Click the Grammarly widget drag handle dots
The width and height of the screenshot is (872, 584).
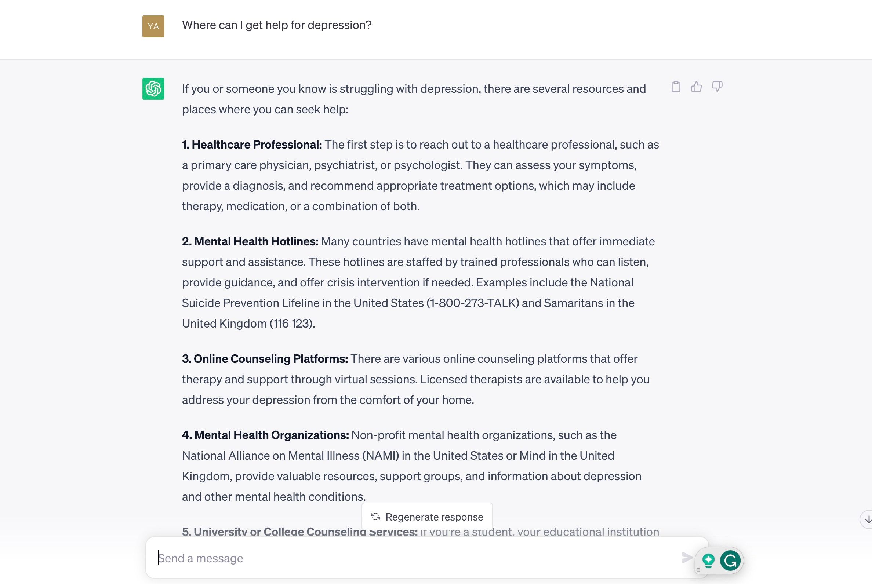tap(698, 570)
